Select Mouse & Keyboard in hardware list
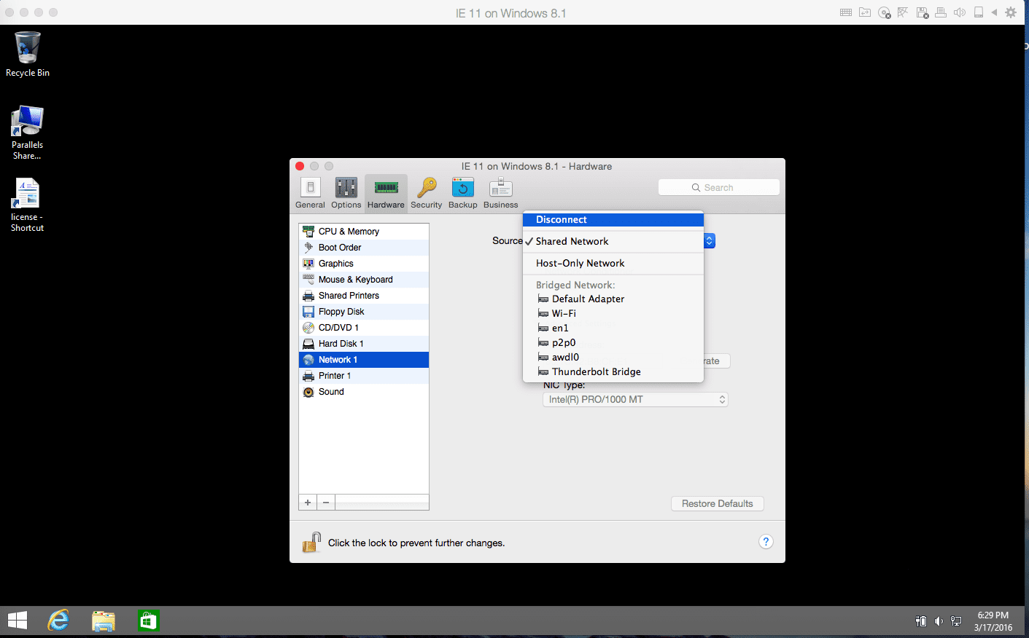Viewport: 1029px width, 638px height. (364, 280)
